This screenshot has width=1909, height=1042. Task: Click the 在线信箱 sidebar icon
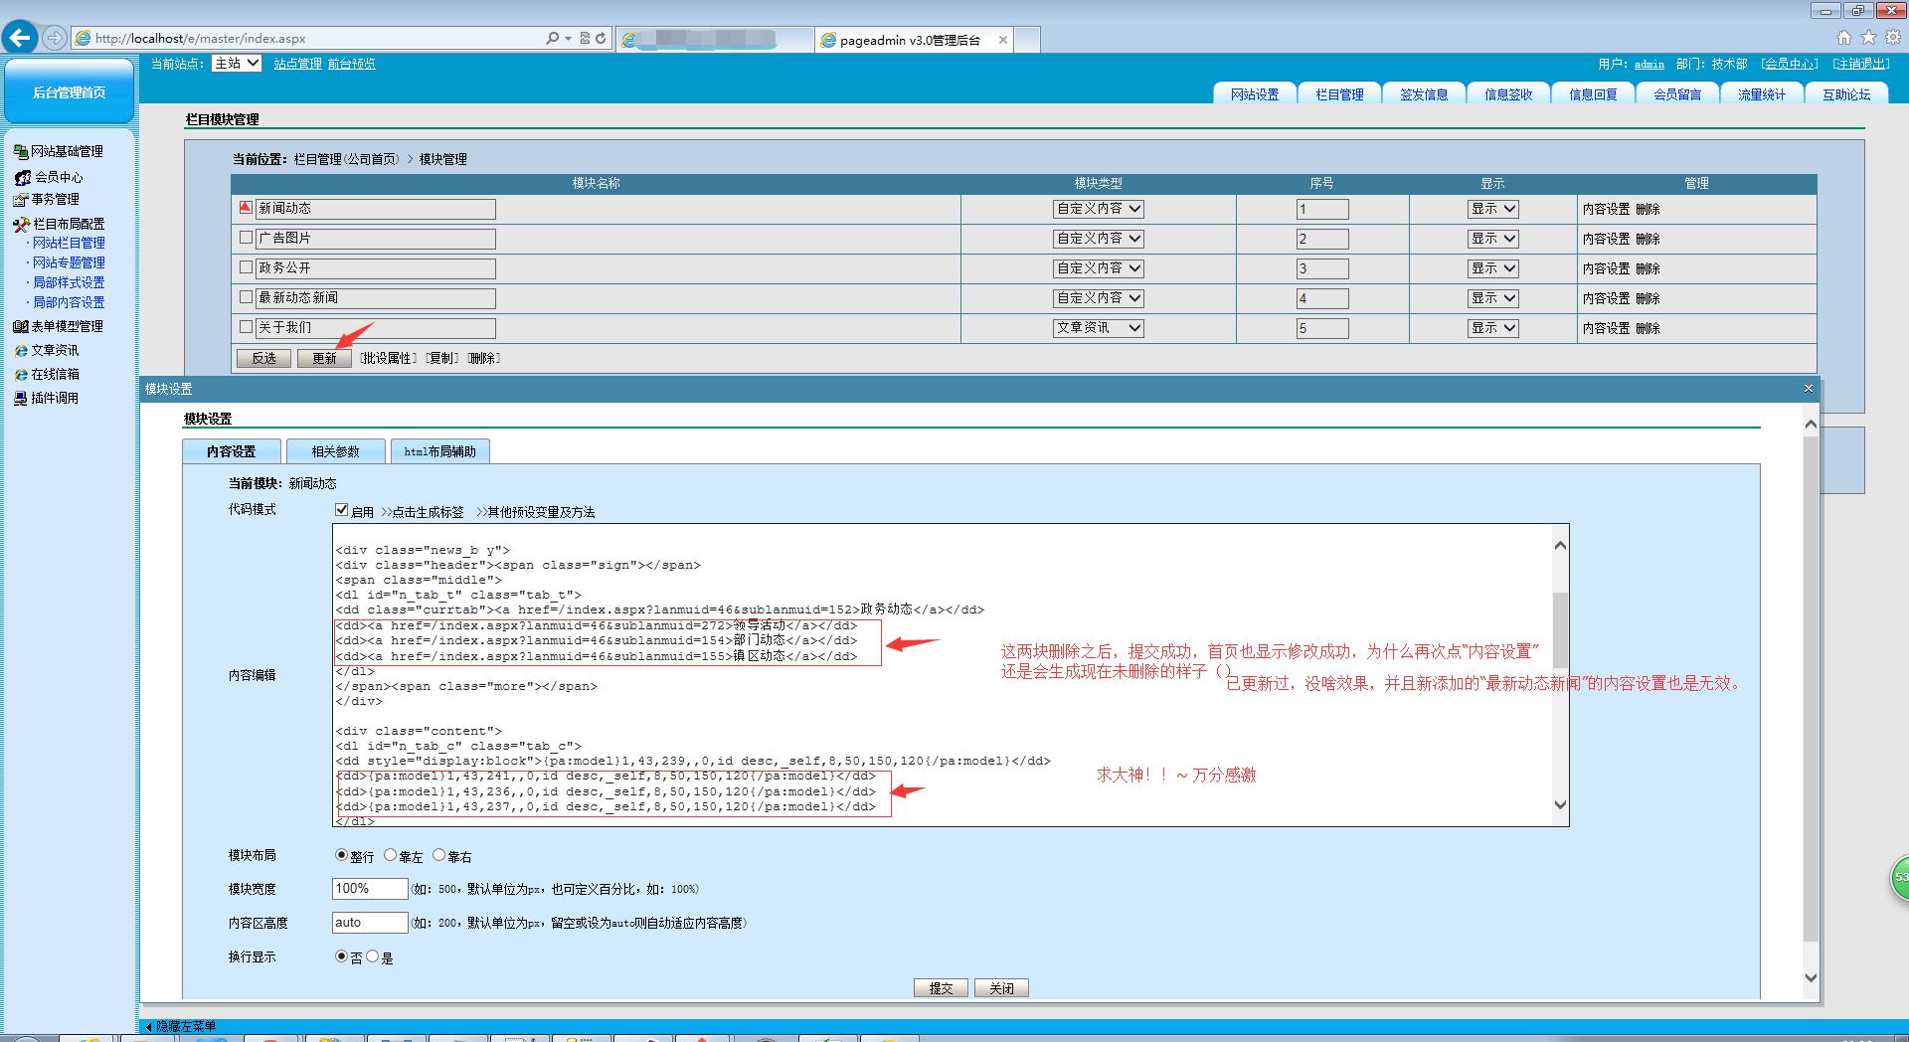coord(21,374)
